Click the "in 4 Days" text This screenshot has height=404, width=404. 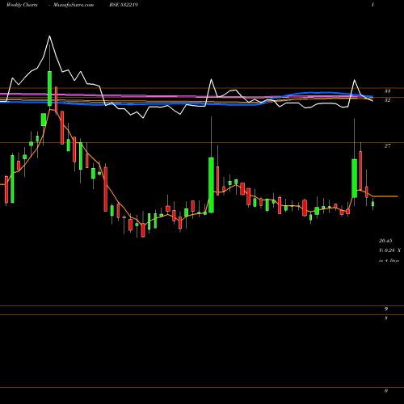[389, 260]
